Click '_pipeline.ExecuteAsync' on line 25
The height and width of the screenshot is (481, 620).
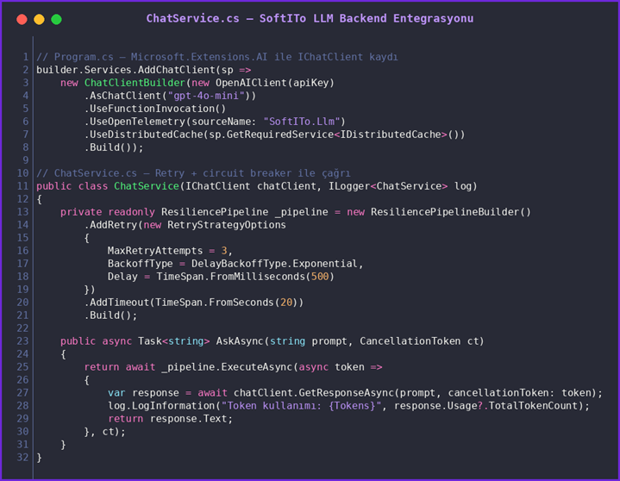[x=227, y=367]
